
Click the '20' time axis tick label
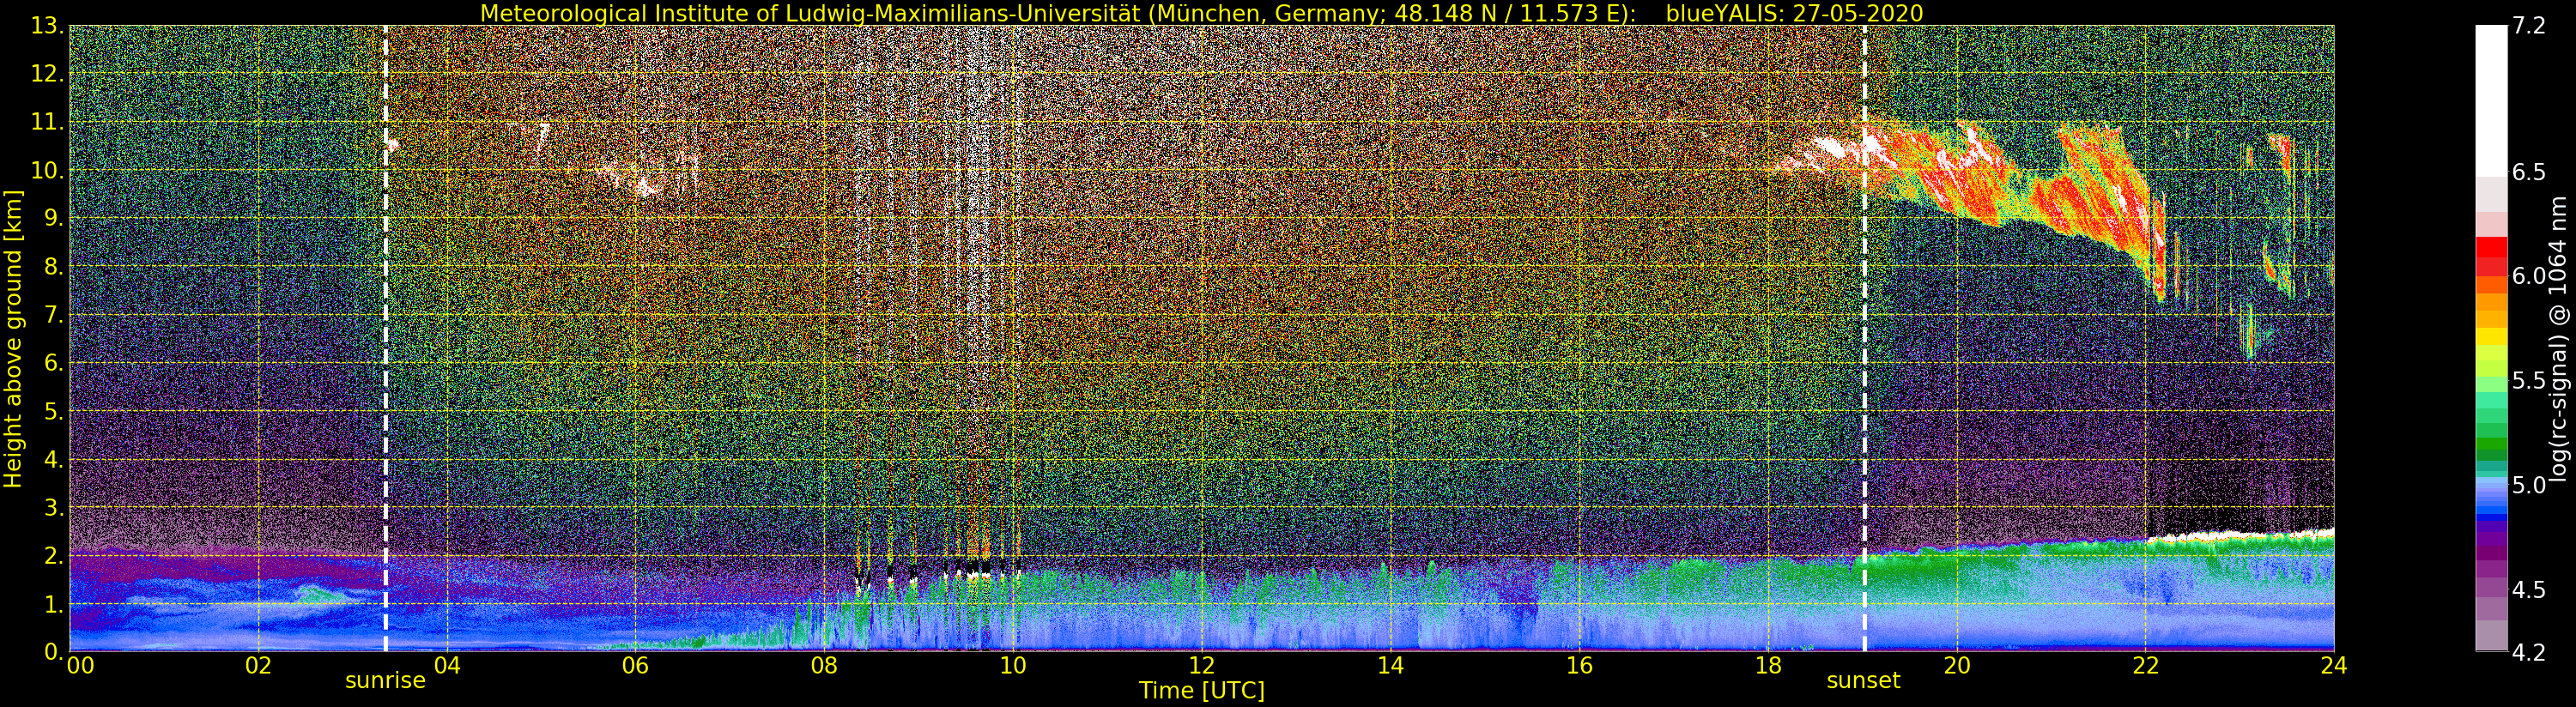(x=1957, y=666)
